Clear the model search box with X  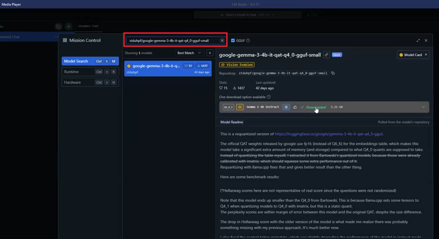pos(222,41)
